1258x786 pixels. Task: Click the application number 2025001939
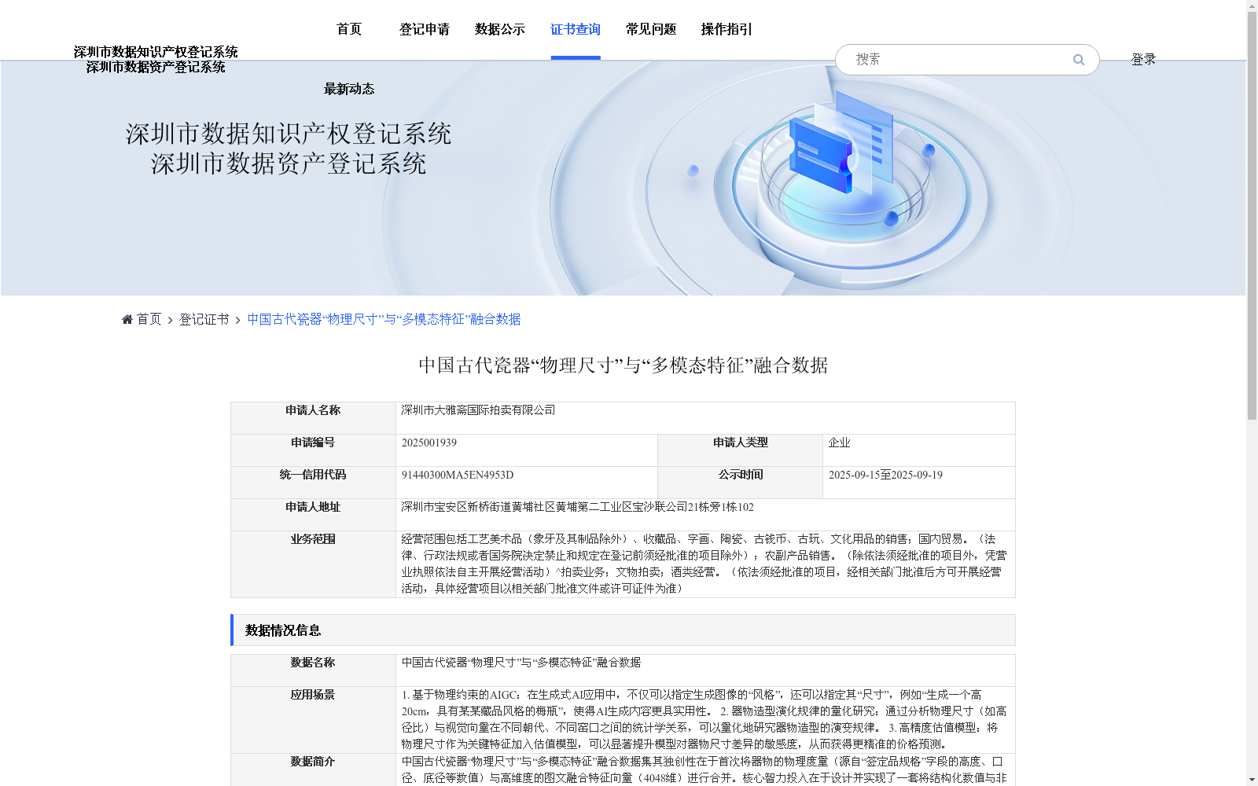[x=429, y=443]
